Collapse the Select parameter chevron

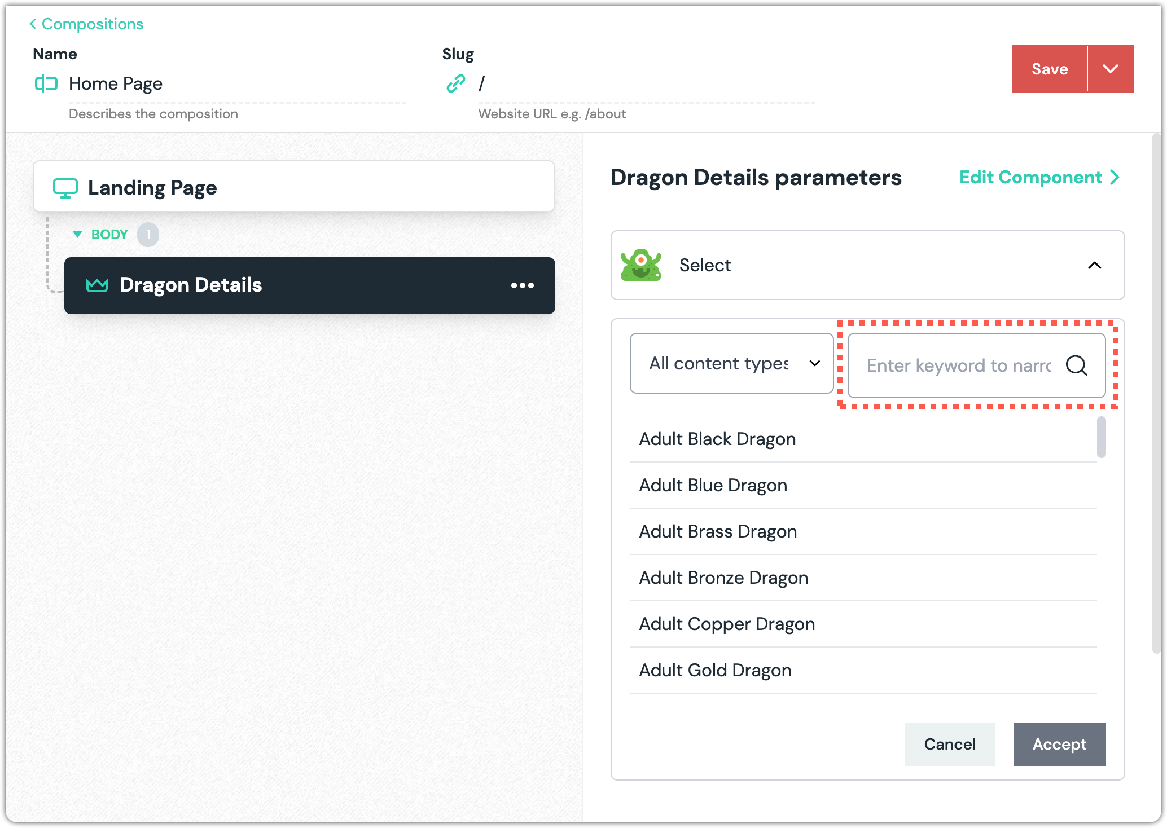coord(1094,265)
